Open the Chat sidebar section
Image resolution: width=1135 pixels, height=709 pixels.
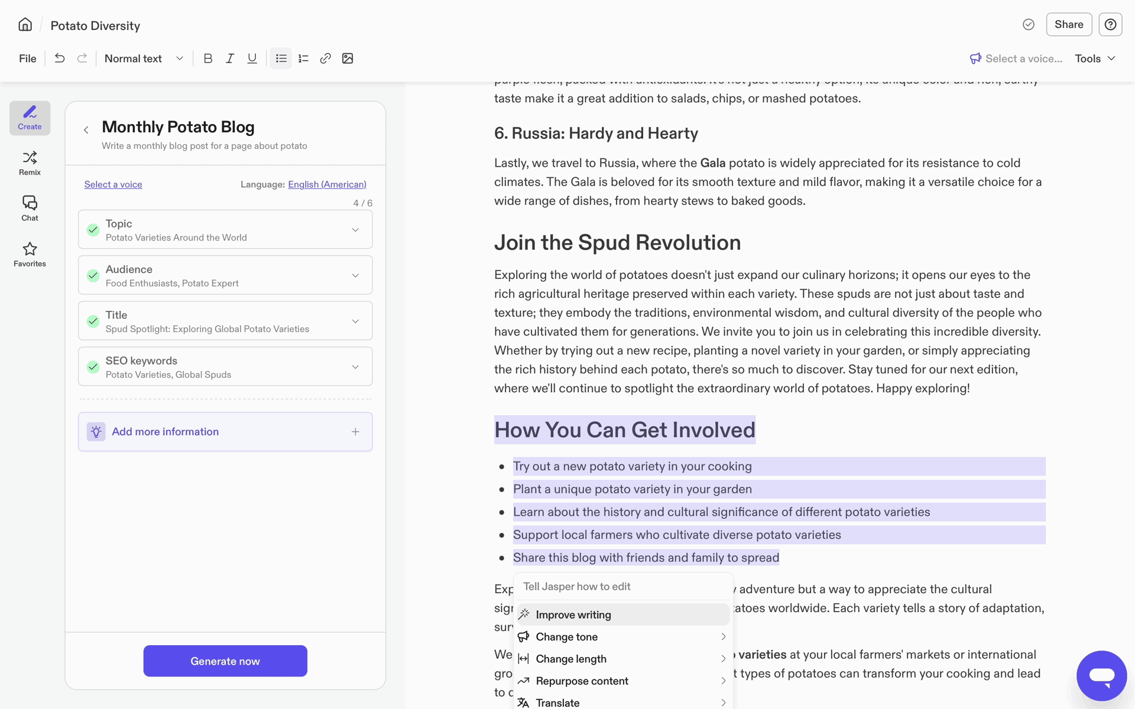(x=30, y=209)
